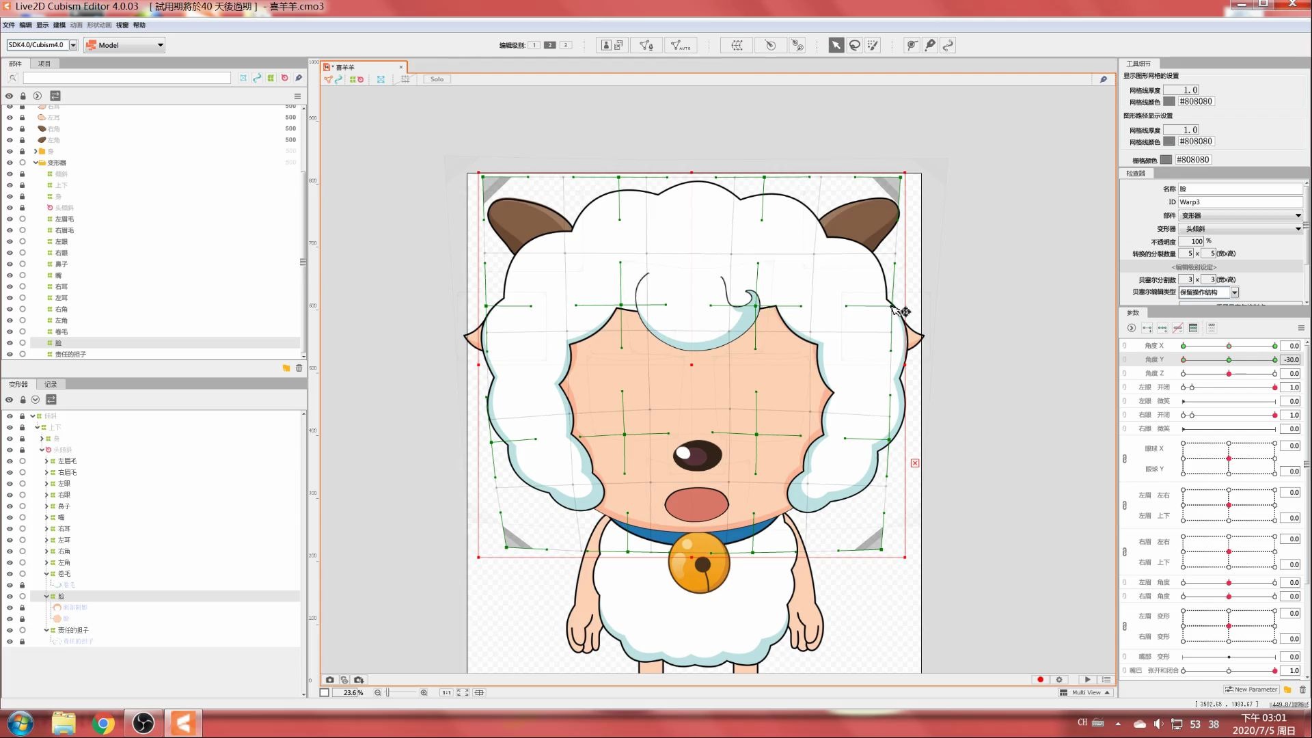This screenshot has width=1312, height=738.
Task: Open the Windows Start menu
Action: coord(20,724)
